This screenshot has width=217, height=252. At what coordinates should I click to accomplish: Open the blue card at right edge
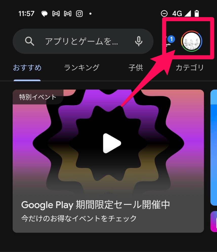(214, 148)
